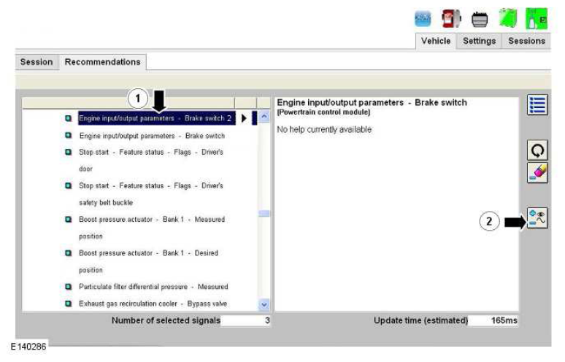Switch to the Settings tab
The image size is (565, 362).
(x=479, y=41)
